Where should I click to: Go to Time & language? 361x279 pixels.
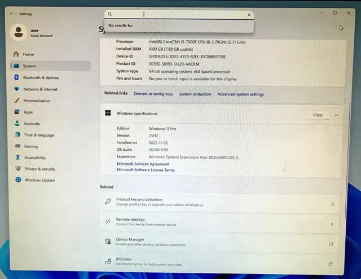click(x=51, y=135)
